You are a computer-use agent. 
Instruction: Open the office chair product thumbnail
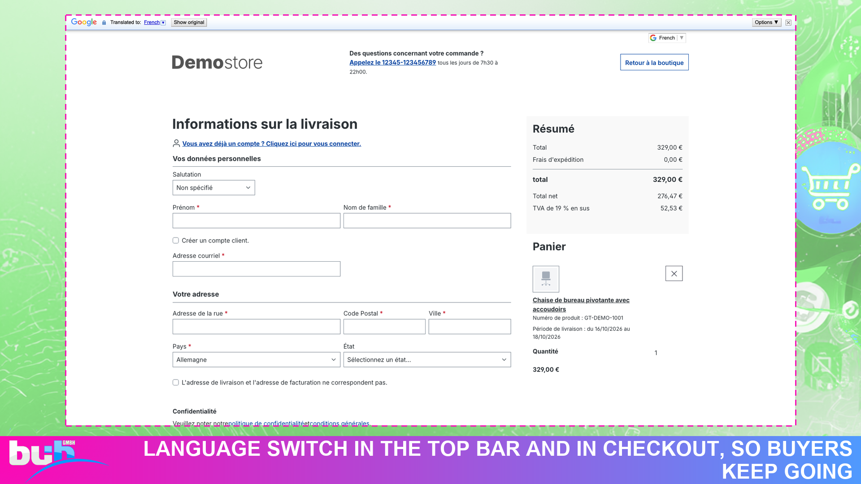(x=546, y=279)
